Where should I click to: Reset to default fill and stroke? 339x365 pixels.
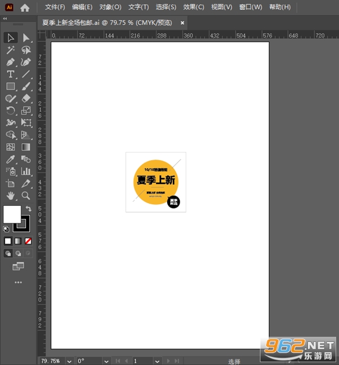6,229
